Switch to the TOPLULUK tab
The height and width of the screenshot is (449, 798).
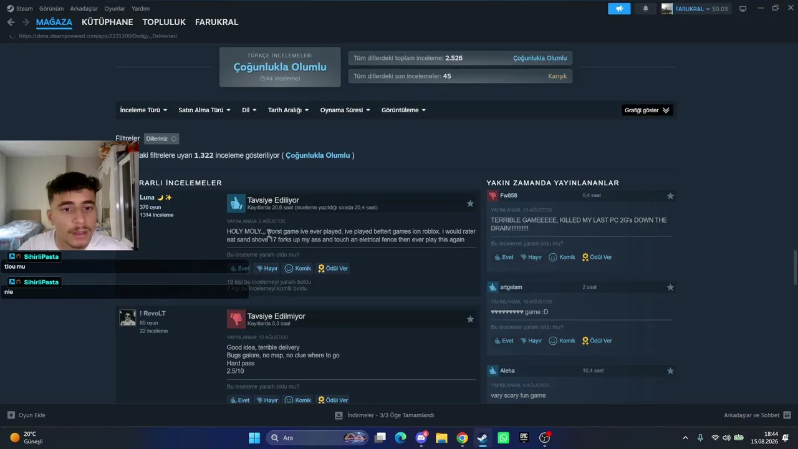pos(164,22)
